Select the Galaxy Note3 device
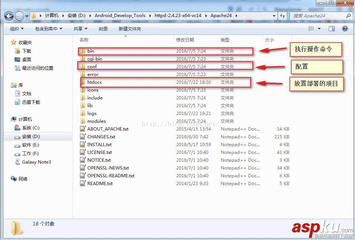This screenshot has width=355, height=240. click(36, 162)
